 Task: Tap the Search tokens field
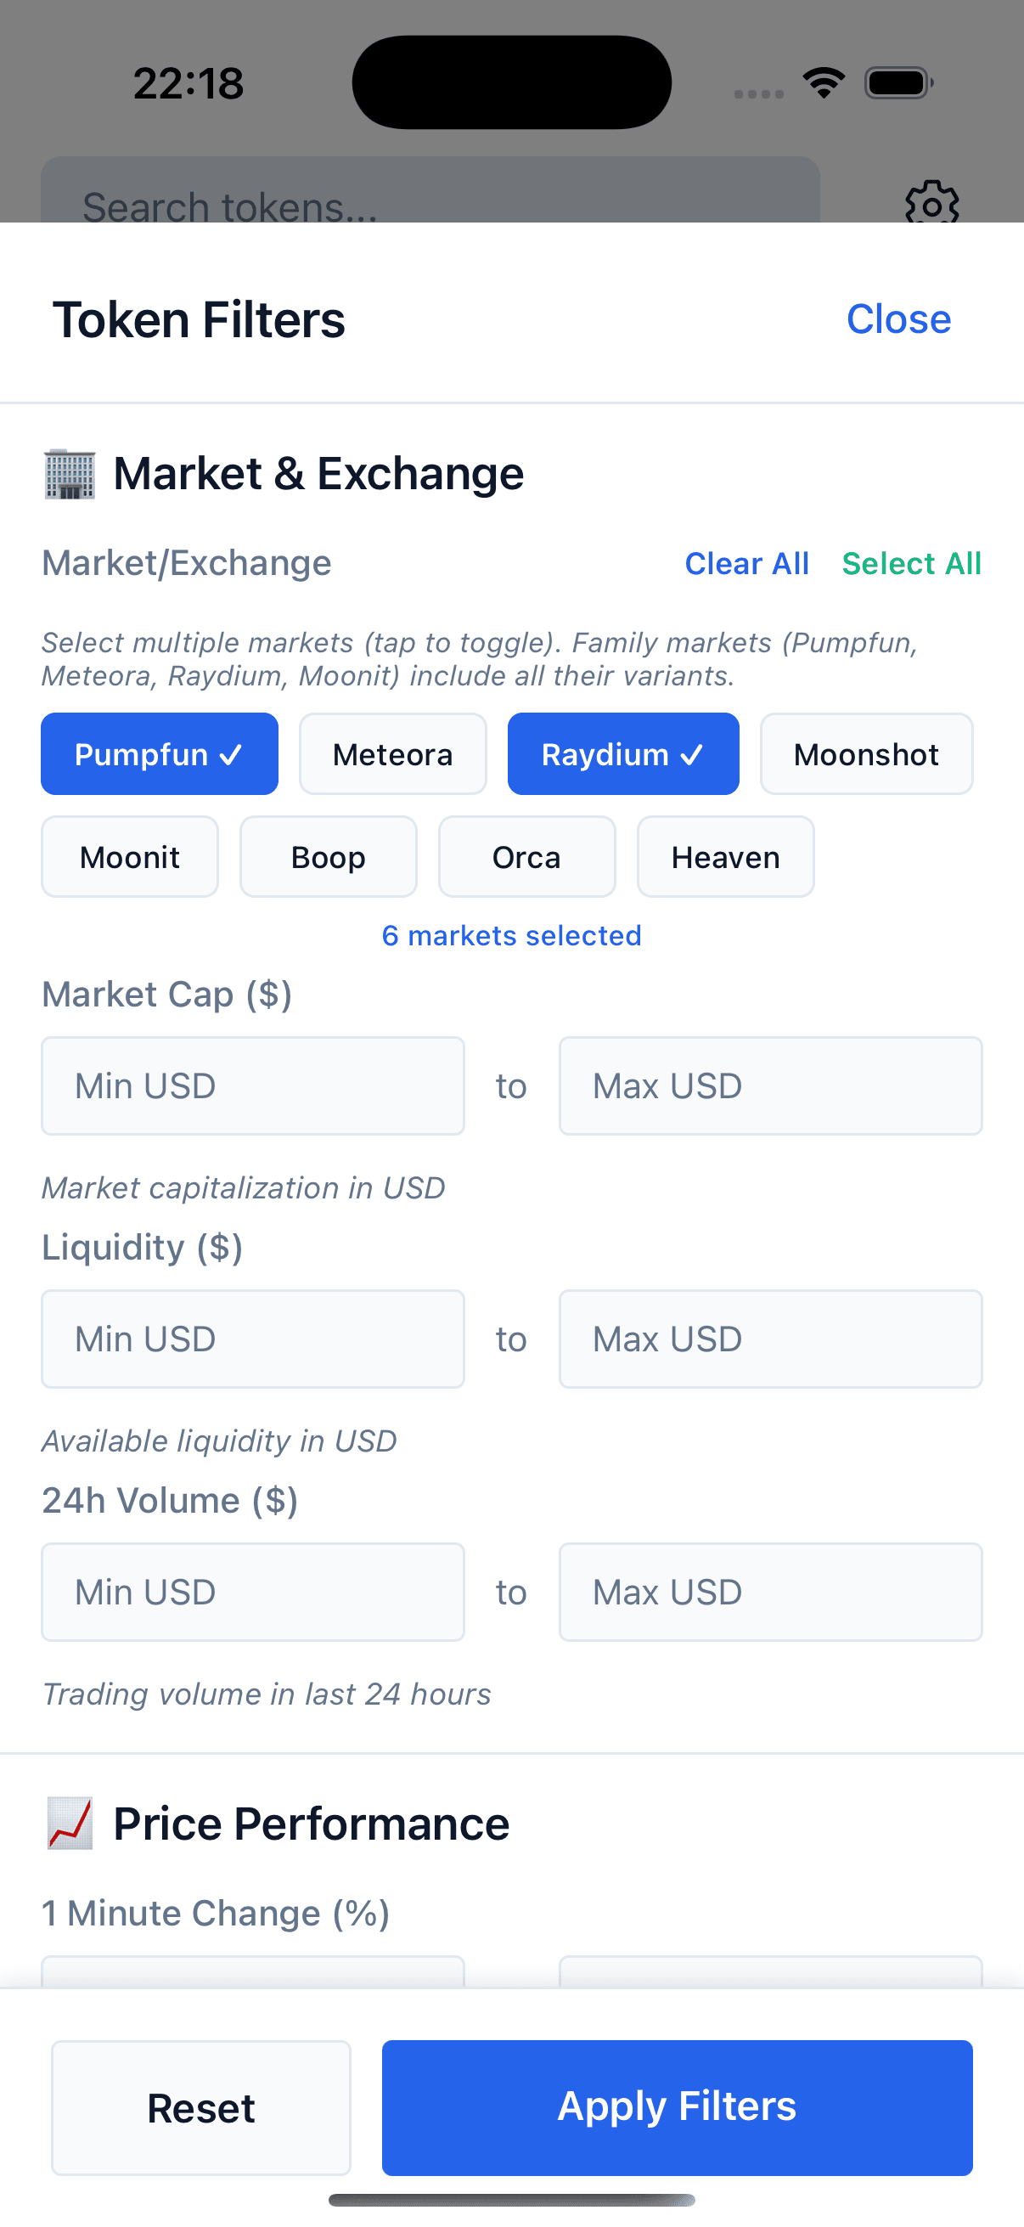point(430,192)
